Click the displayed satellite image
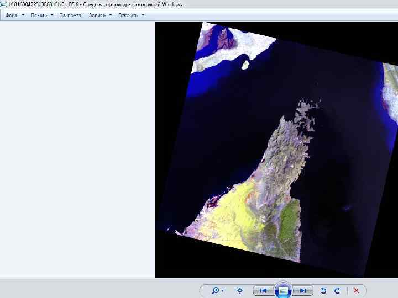Image resolution: width=398 pixels, height=298 pixels. pyautogui.click(x=276, y=150)
